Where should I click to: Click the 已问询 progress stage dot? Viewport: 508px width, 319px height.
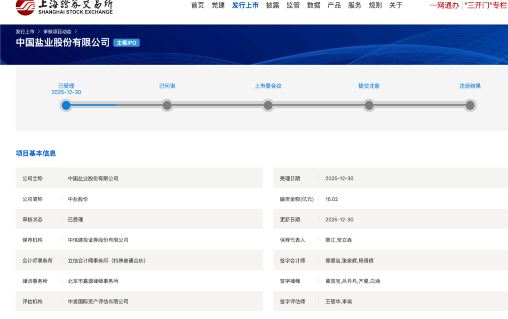167,105
